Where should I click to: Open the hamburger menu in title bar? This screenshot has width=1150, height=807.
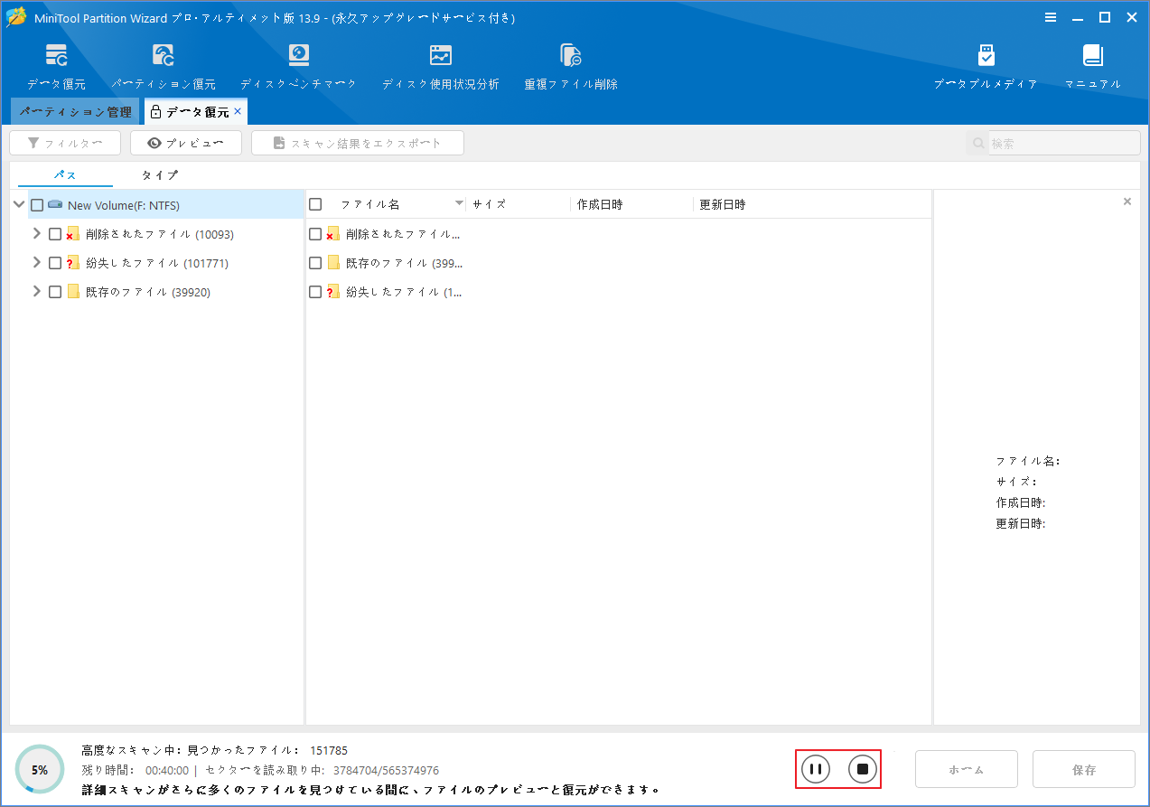[x=1051, y=17]
